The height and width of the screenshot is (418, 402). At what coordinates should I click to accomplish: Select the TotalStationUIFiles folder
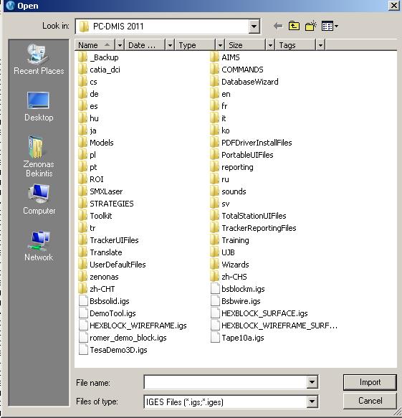tap(248, 216)
